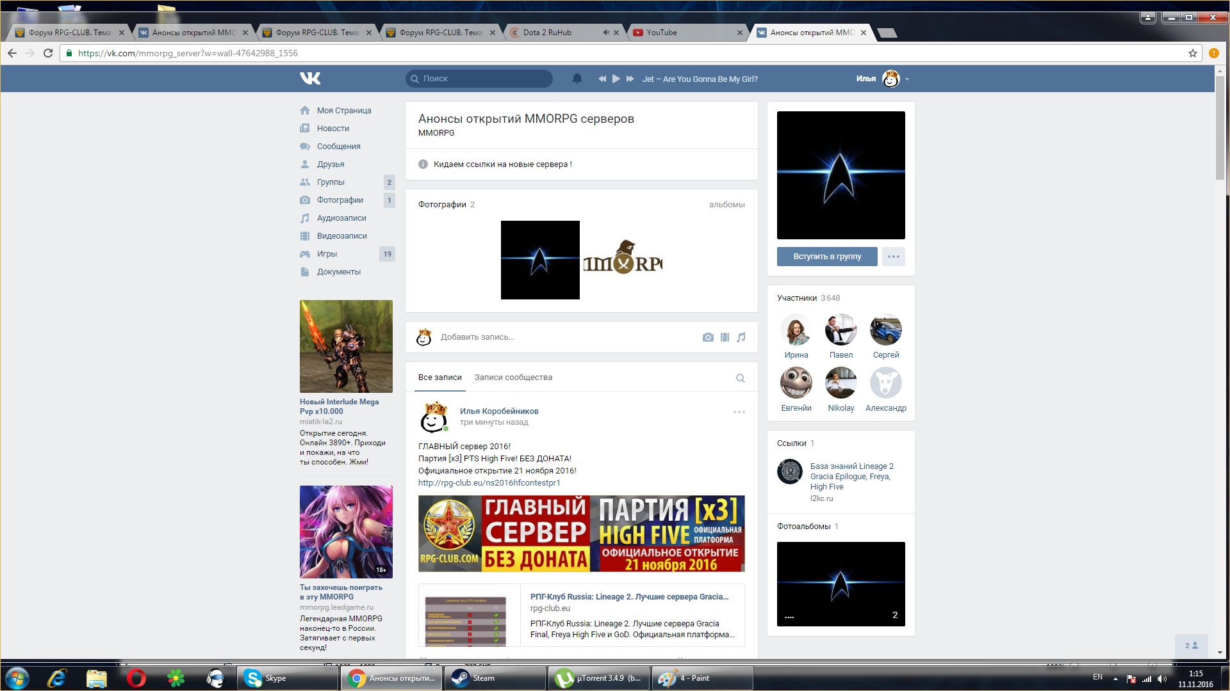Open notifications bell icon

coord(577,79)
